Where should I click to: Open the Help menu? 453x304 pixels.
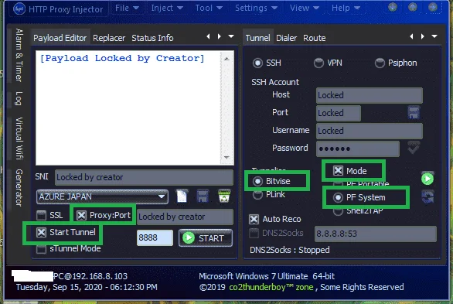click(x=346, y=8)
